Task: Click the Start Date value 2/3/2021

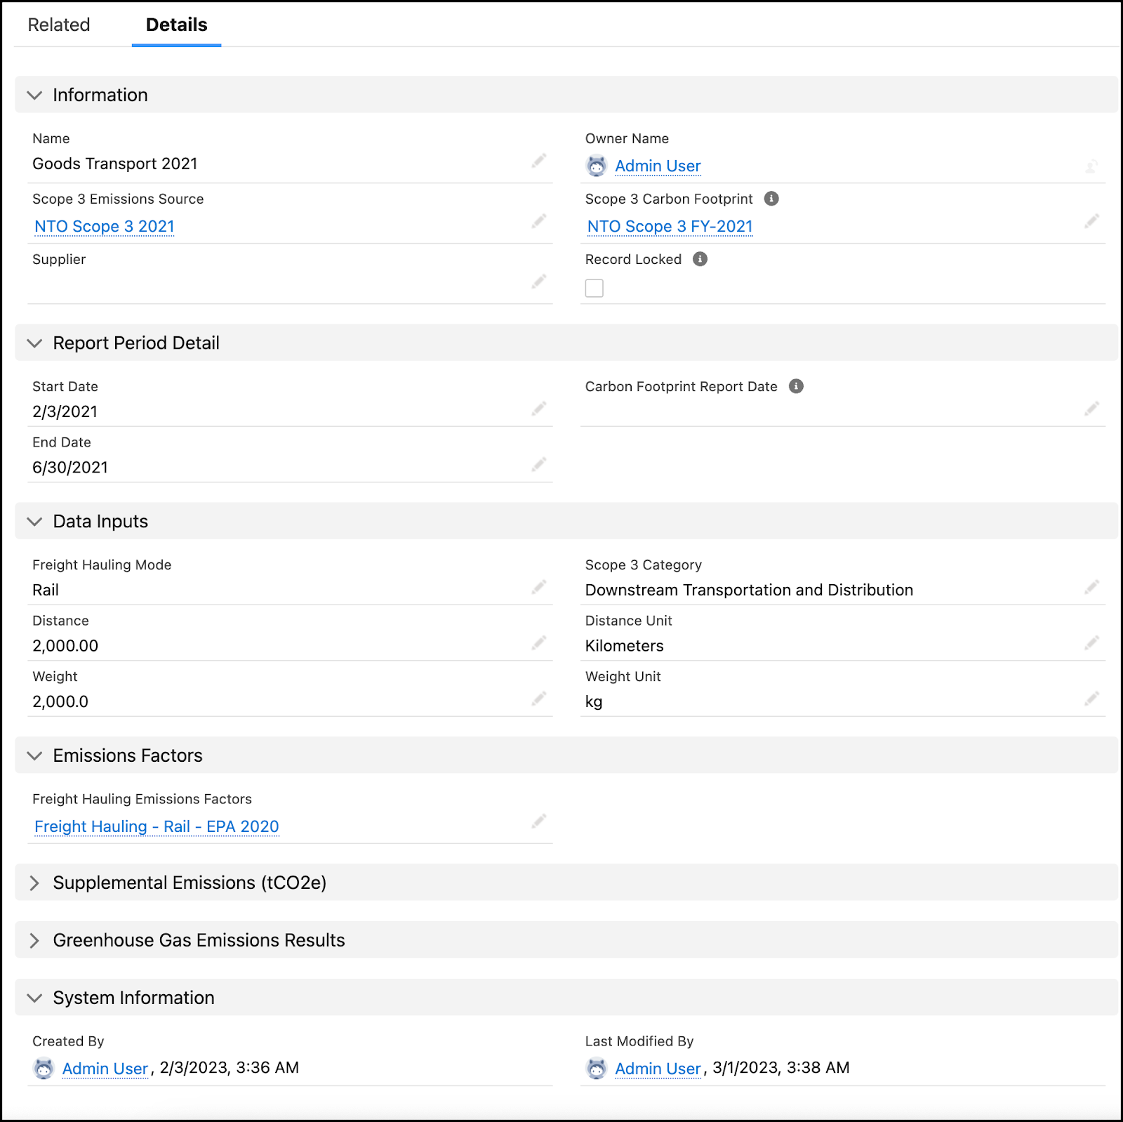Action: (65, 411)
